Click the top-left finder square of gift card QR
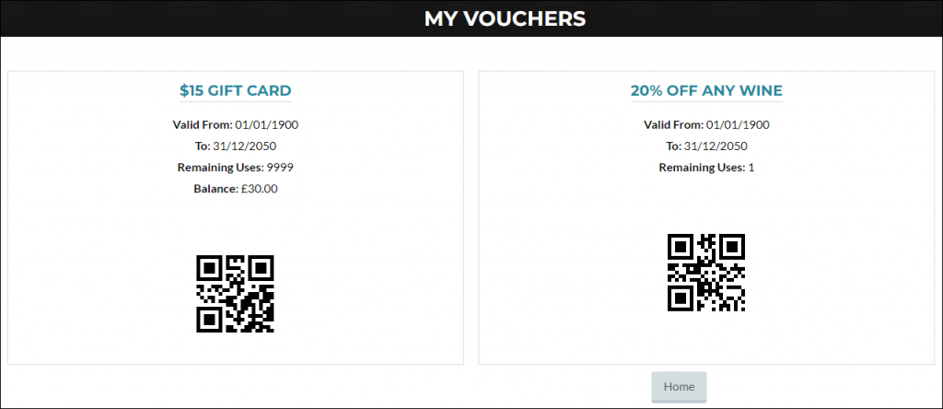Viewport: 943px width, 409px height. [x=207, y=266]
